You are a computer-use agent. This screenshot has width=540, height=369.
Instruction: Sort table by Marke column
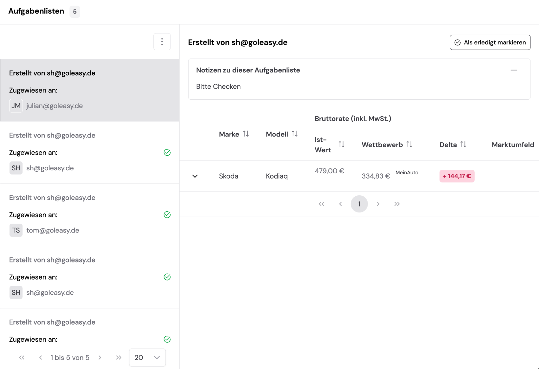(246, 134)
